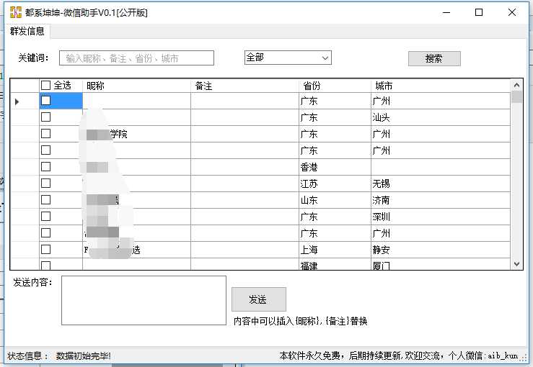The image size is (533, 367).
Task: Select the 备注 column header
Action: (245, 86)
